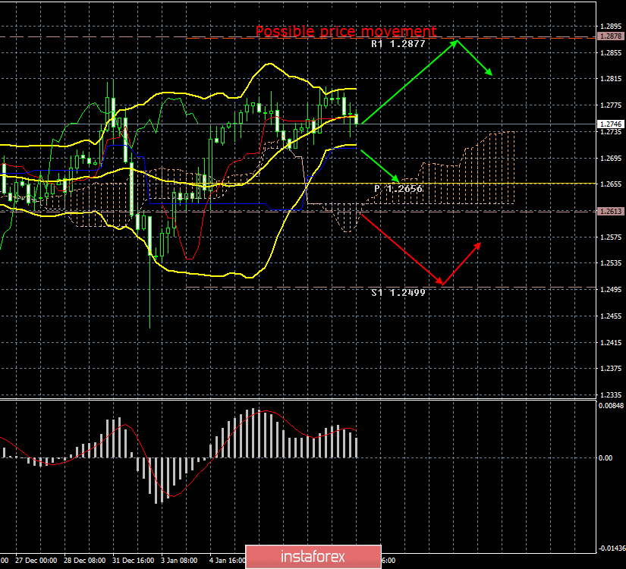Click the P 1.2656 pivot label
Image resolution: width=626 pixels, height=569 pixels.
(398, 188)
